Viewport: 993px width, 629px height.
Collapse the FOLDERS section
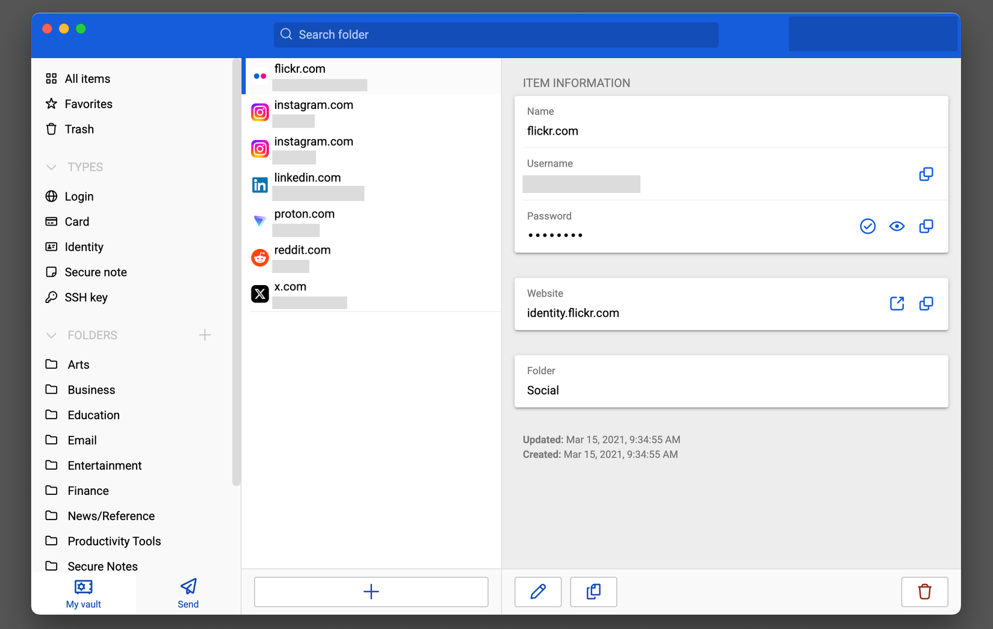click(51, 335)
